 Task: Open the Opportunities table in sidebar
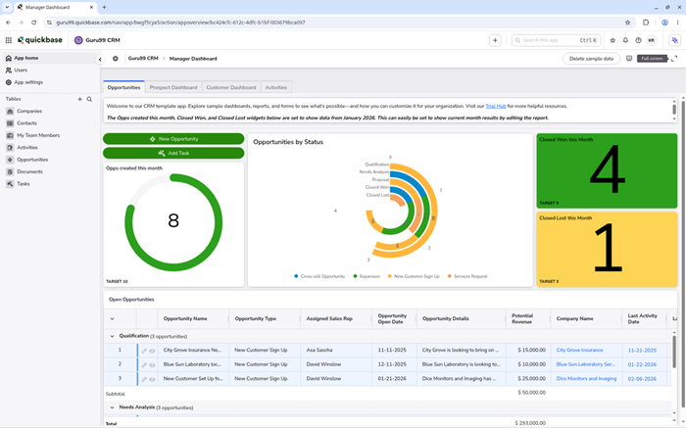tap(32, 160)
